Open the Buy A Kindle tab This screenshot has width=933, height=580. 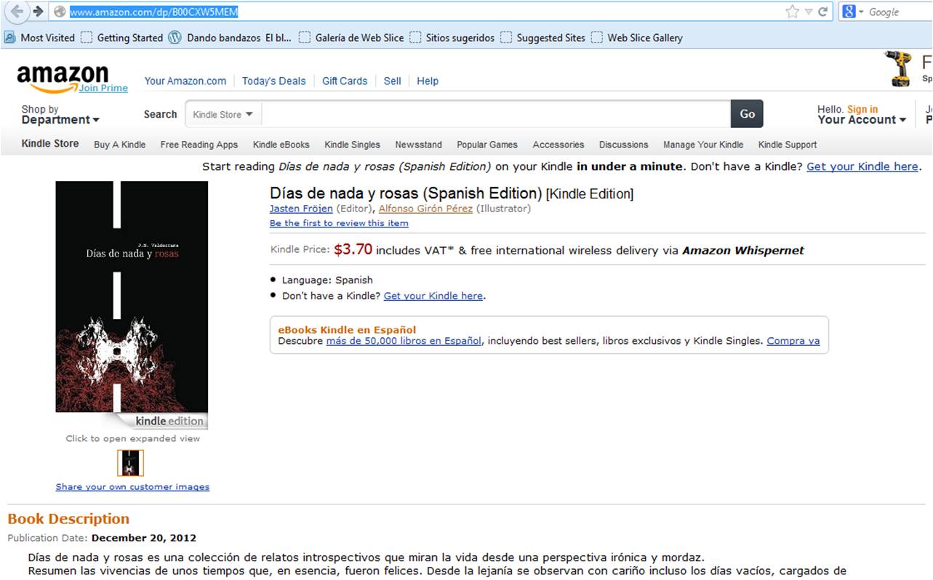120,145
